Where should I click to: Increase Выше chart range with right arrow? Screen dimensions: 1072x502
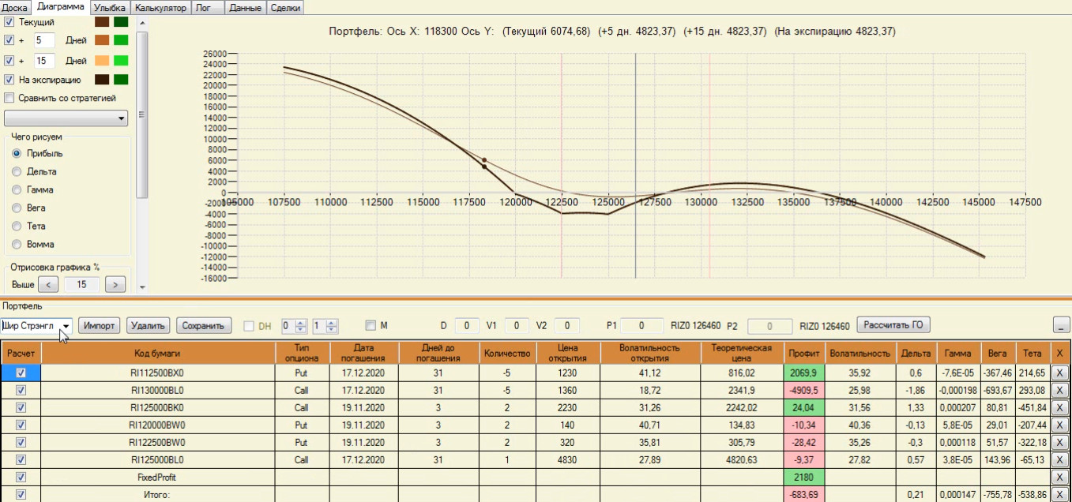(115, 284)
